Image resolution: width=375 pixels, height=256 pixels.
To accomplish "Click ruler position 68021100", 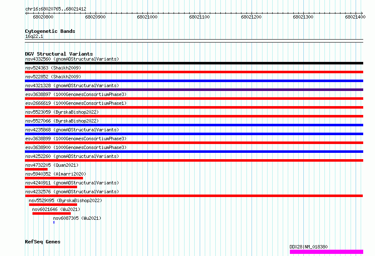I will point(199,17).
